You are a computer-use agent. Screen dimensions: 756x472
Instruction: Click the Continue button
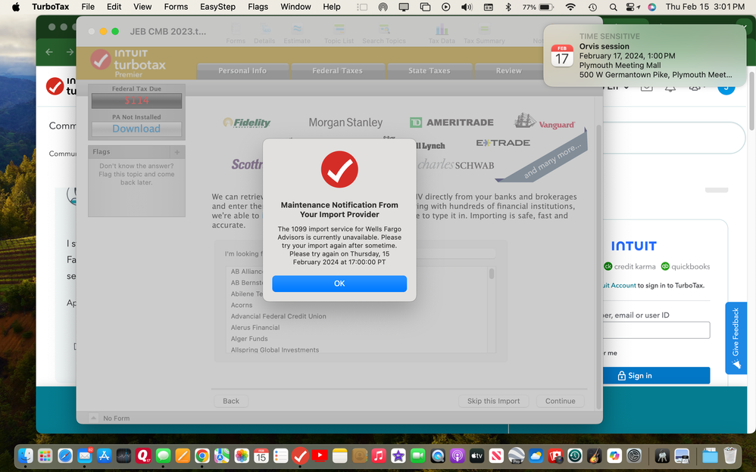pos(561,401)
